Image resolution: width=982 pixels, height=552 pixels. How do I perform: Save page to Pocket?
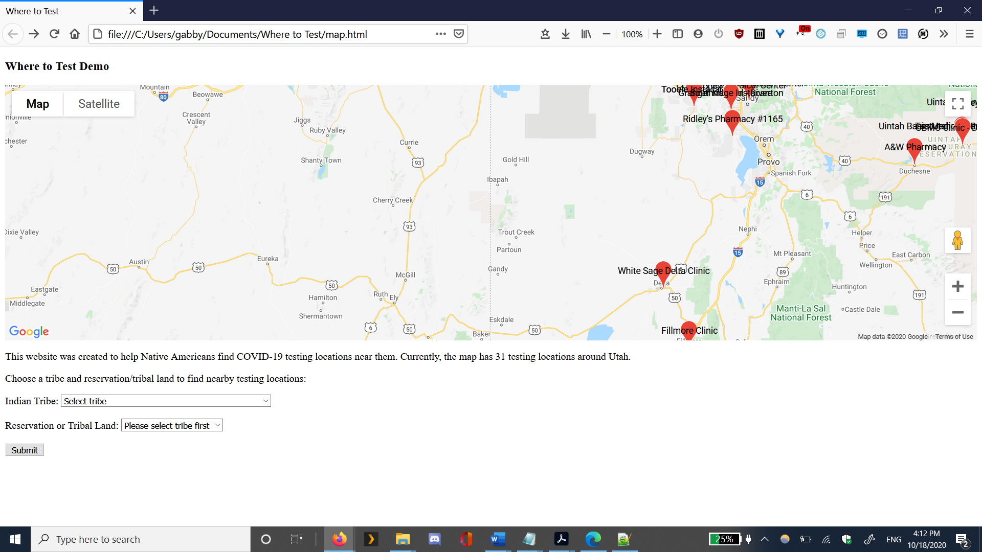pyautogui.click(x=459, y=34)
